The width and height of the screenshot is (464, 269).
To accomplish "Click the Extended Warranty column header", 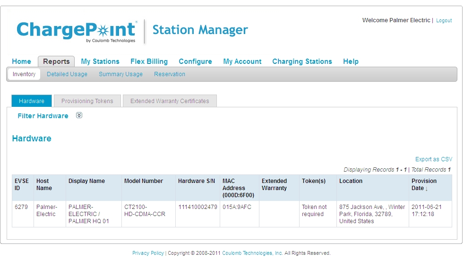I will coord(279,188).
